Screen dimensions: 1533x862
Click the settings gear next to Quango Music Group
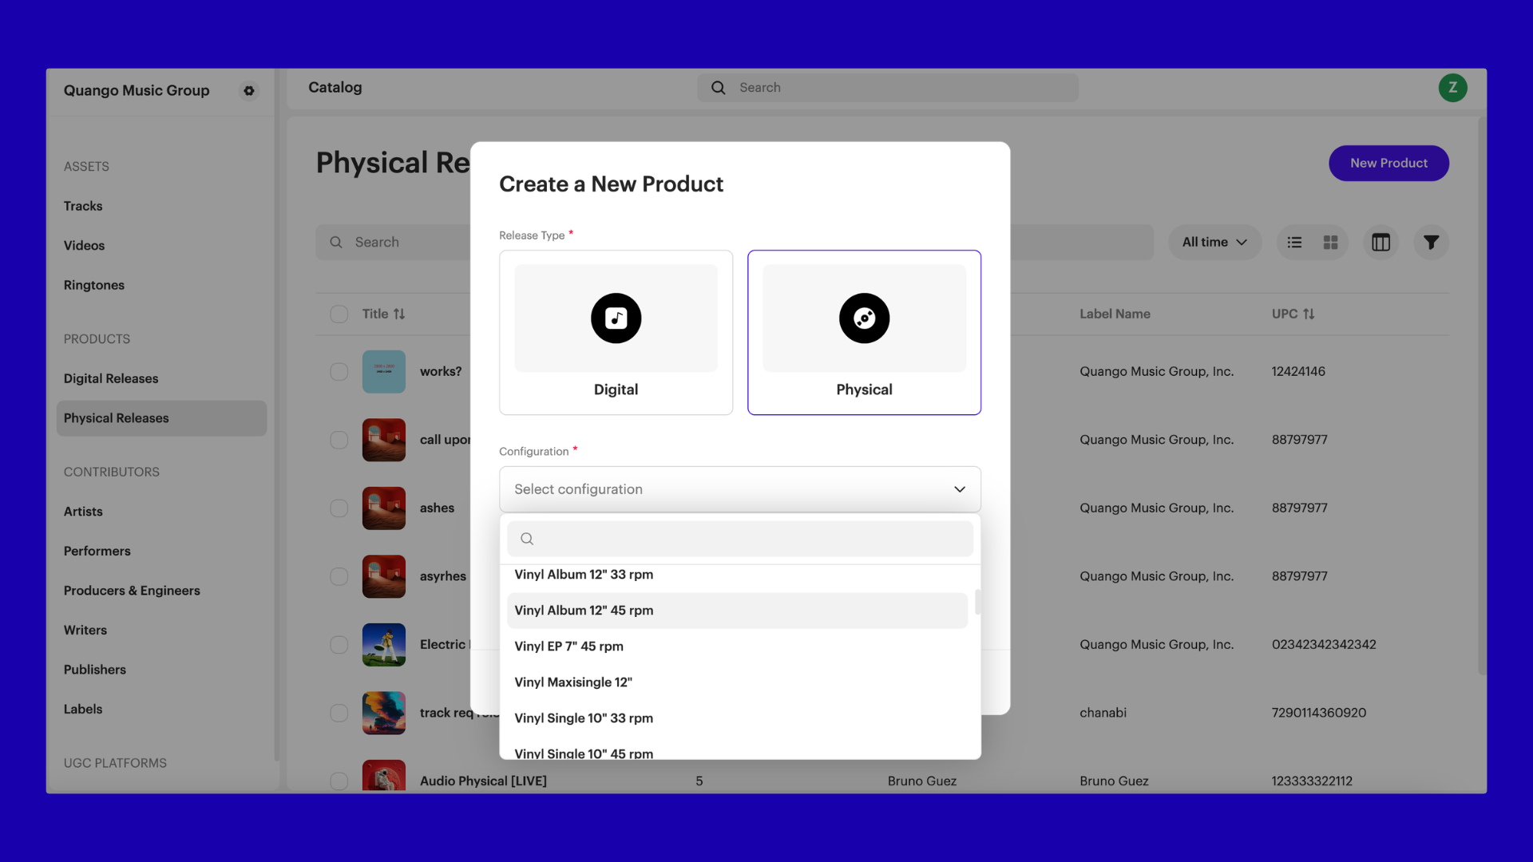pyautogui.click(x=249, y=91)
